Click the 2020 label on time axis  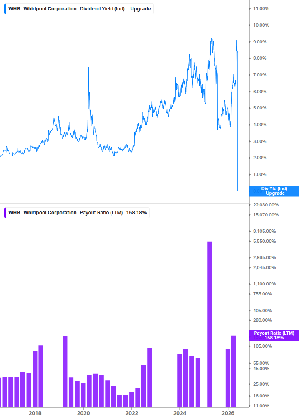coord(83,413)
